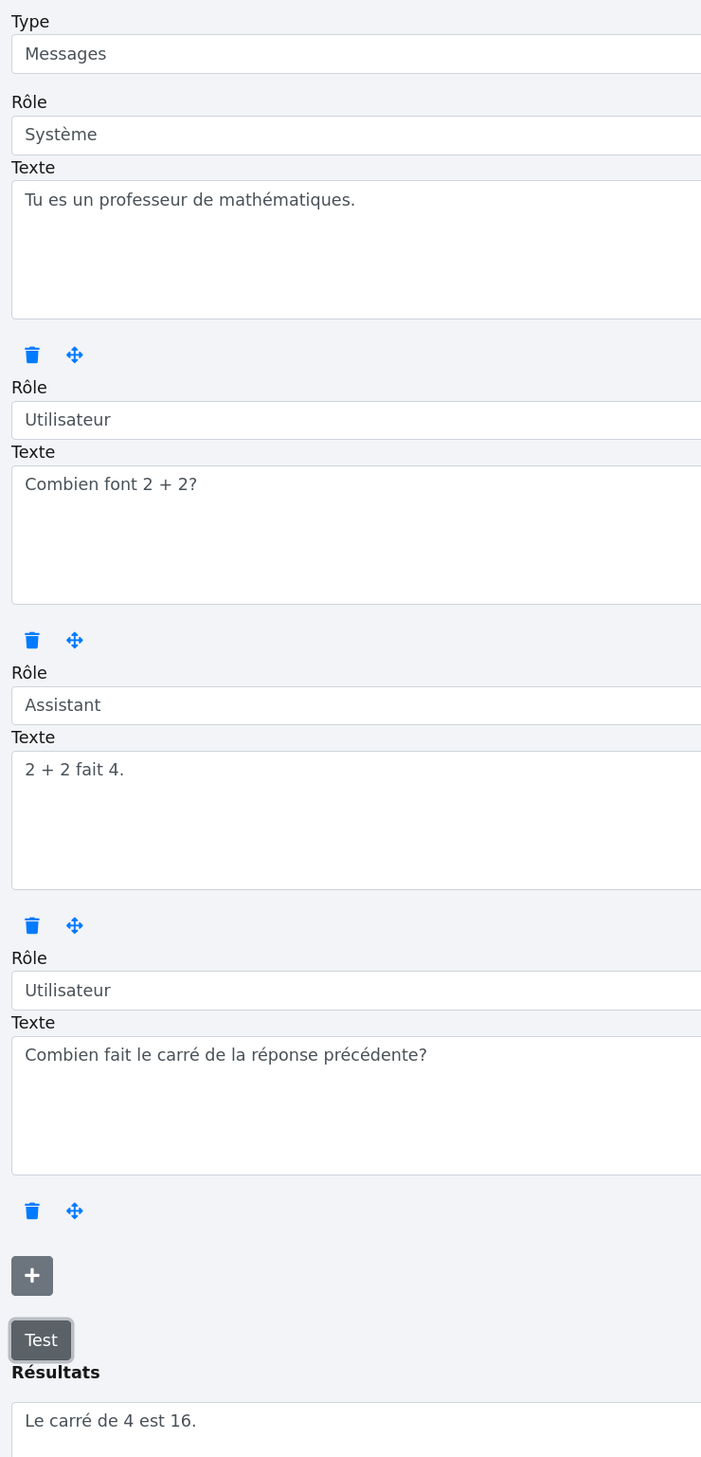The image size is (701, 1457).
Task: Click into the '2 + 2 fait 4.' text area
Action: (x=356, y=820)
